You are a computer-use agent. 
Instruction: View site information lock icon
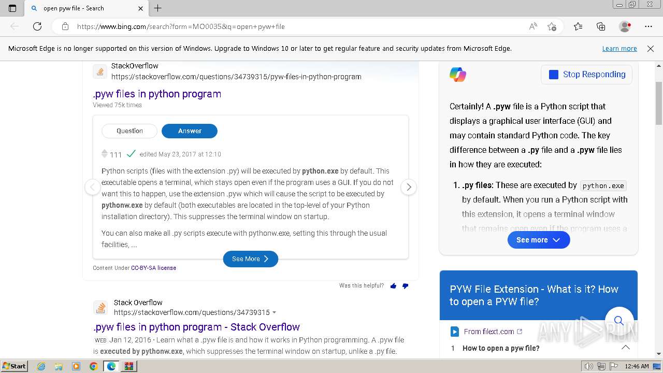coord(65,26)
